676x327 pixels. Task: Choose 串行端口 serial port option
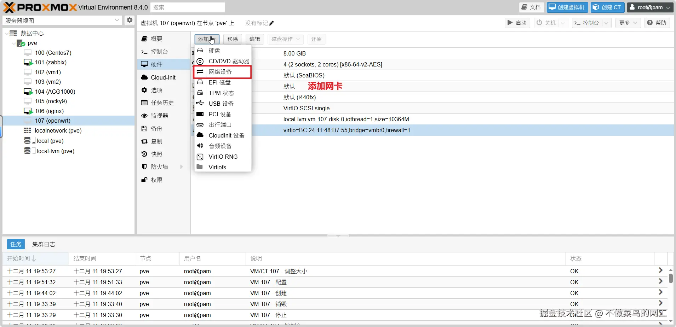pyautogui.click(x=223, y=125)
